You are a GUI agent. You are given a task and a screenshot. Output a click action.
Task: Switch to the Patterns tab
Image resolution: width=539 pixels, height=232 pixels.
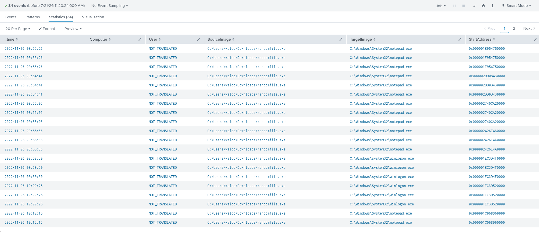coord(33,17)
